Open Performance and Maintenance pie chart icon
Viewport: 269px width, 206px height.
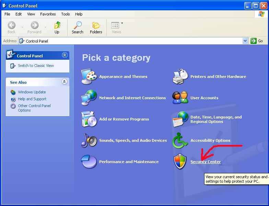click(x=89, y=161)
